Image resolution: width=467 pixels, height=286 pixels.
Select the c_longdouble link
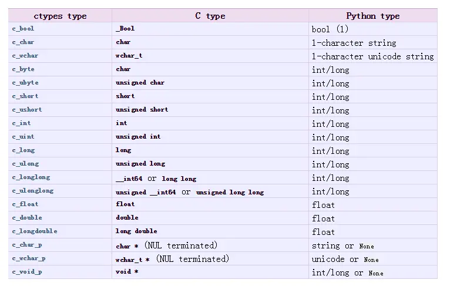point(34,231)
